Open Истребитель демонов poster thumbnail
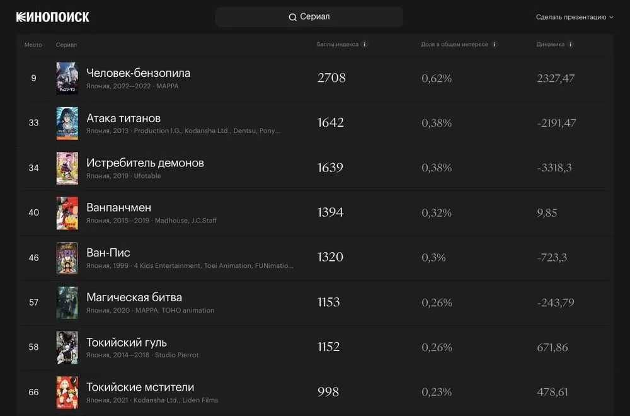Viewport: 630px width, 416px height. coord(67,168)
